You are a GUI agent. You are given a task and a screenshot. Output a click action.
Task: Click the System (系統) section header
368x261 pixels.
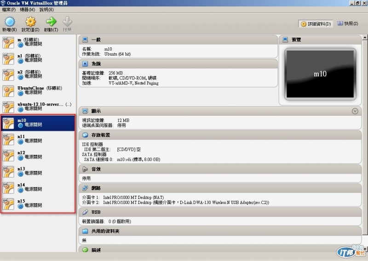(x=178, y=63)
